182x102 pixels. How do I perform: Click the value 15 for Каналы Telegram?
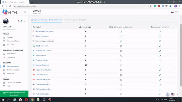[x=86, y=65]
